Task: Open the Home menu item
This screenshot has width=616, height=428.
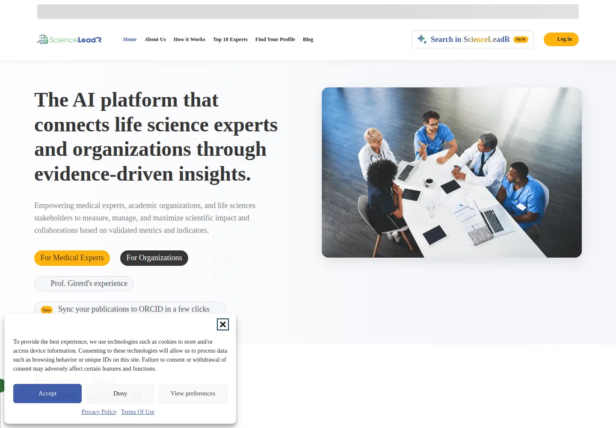Action: point(130,39)
